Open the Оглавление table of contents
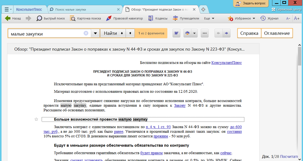This screenshot has width=303, height=161. pyautogui.click(x=277, y=33)
